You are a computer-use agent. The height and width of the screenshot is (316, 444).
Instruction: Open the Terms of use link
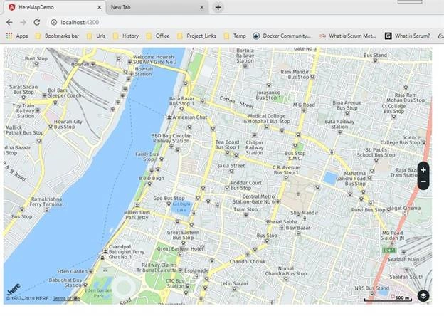point(66,298)
